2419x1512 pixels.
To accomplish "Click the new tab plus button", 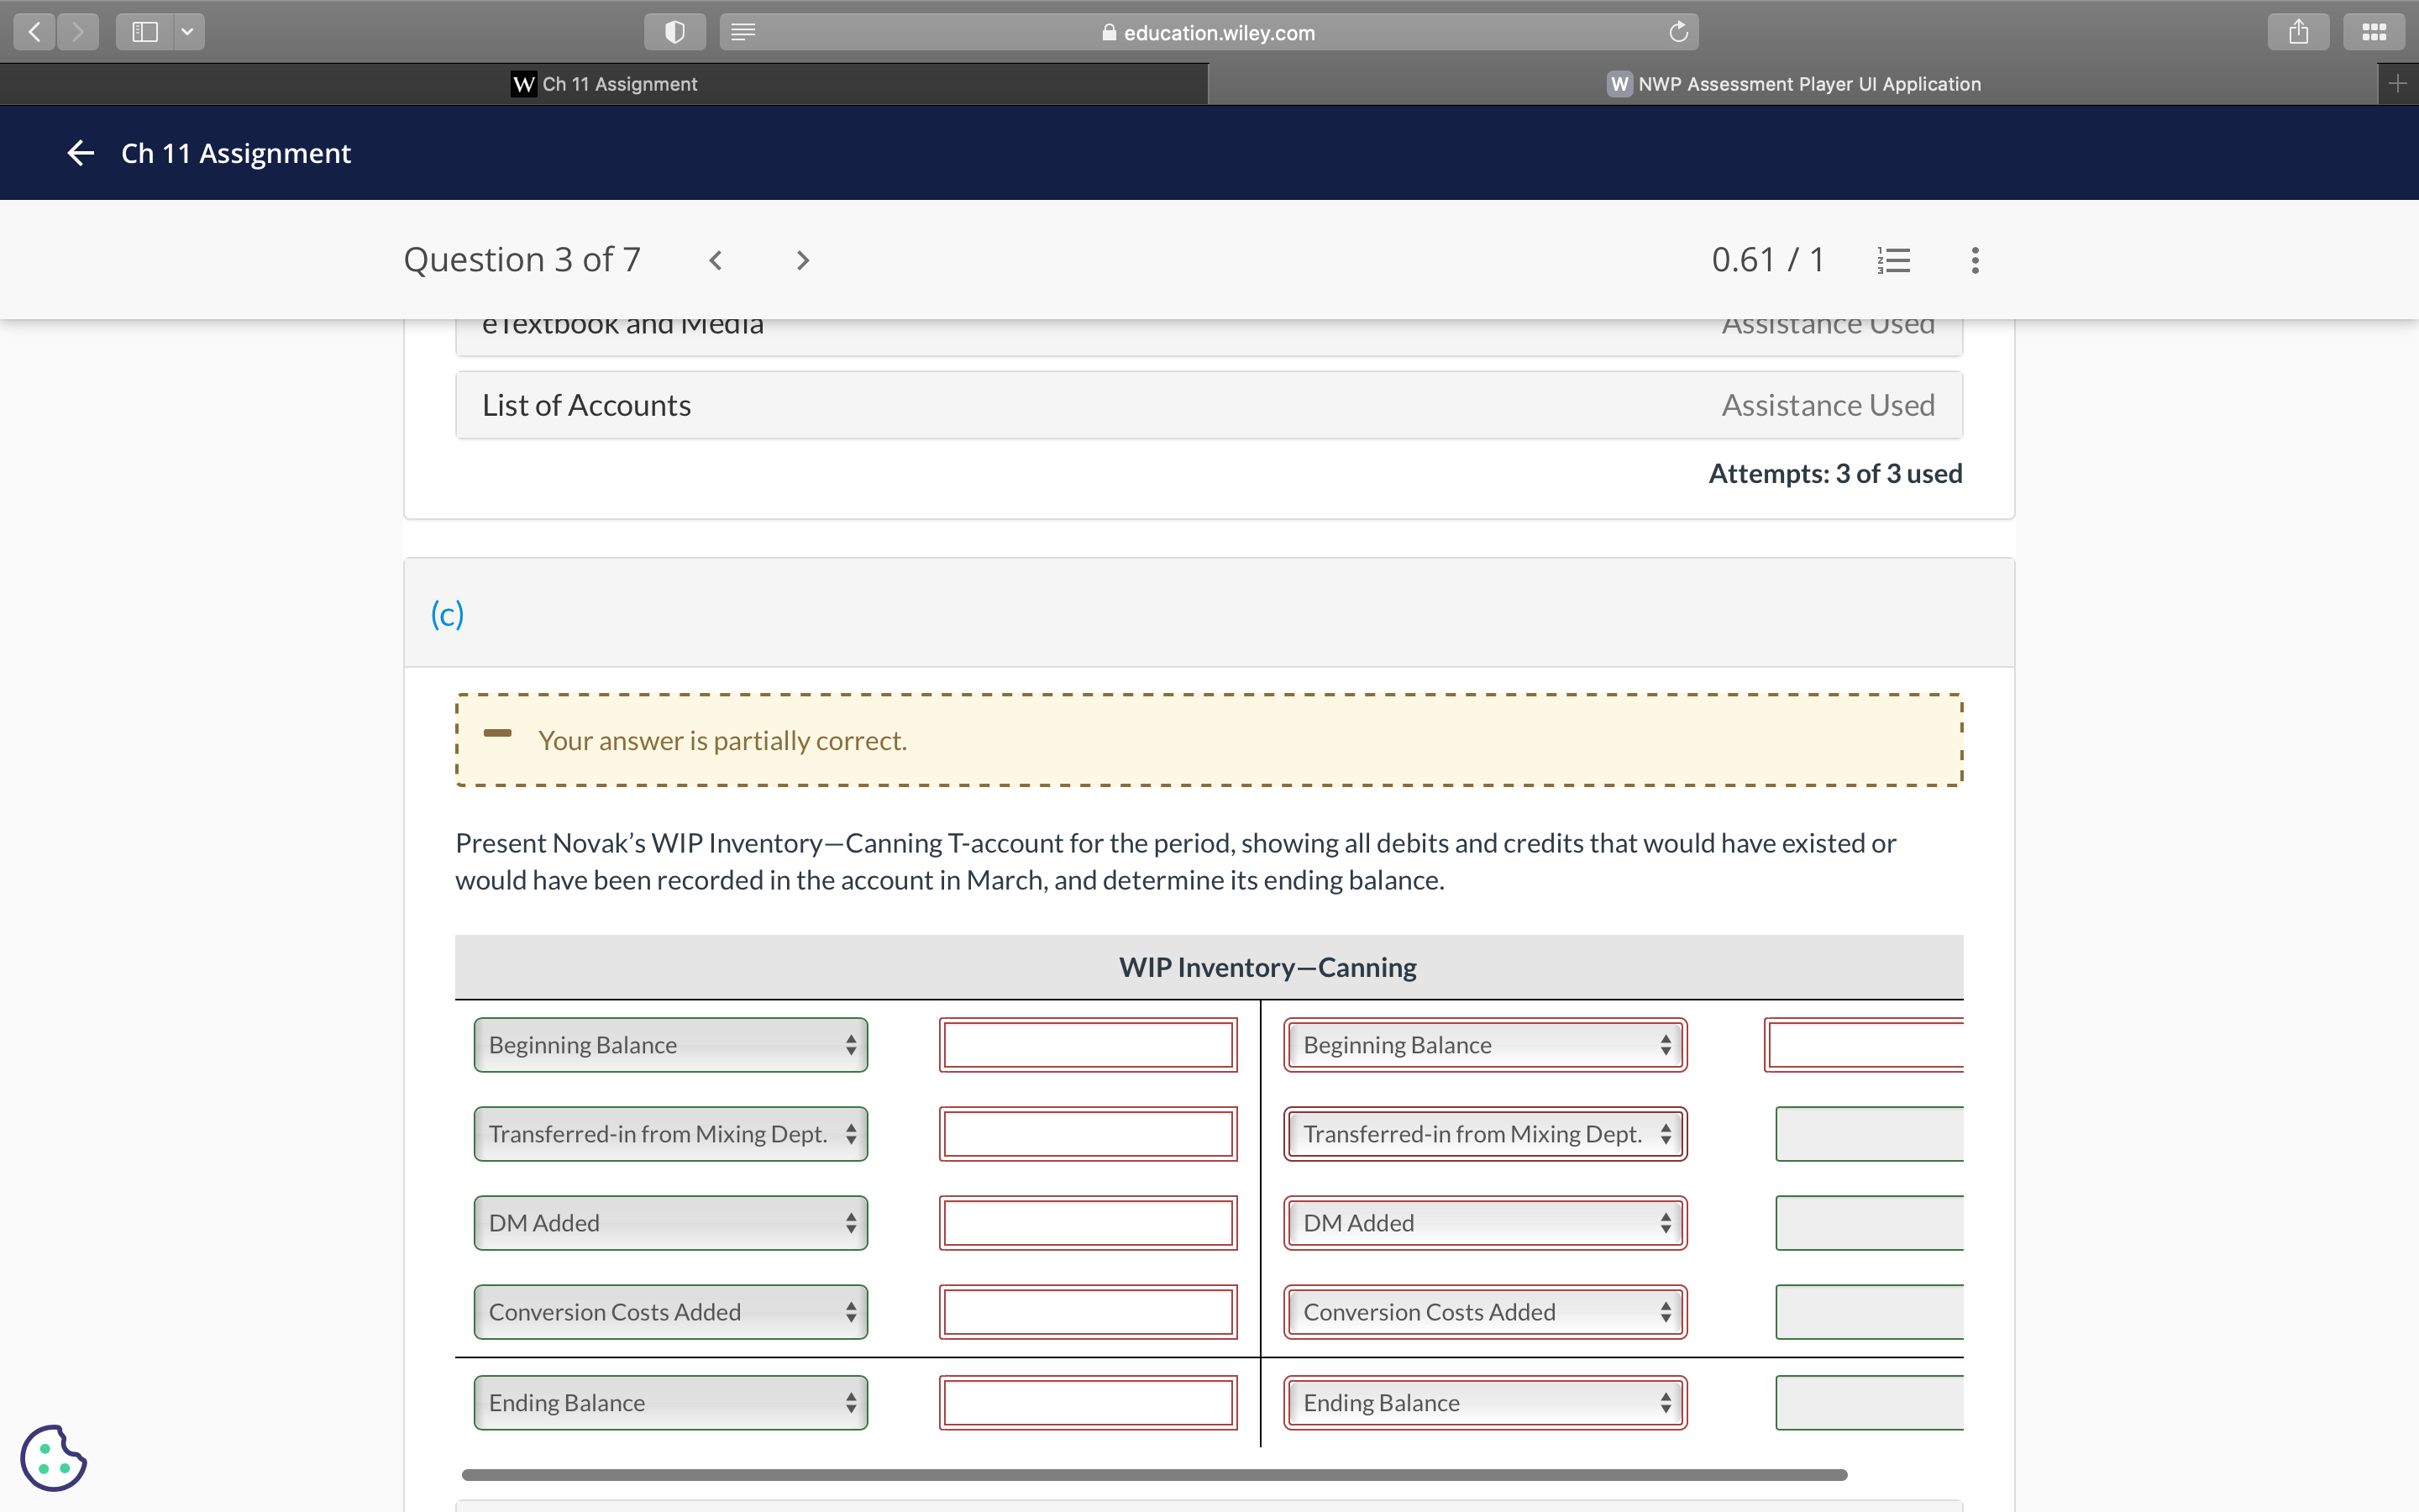I will pyautogui.click(x=2399, y=83).
